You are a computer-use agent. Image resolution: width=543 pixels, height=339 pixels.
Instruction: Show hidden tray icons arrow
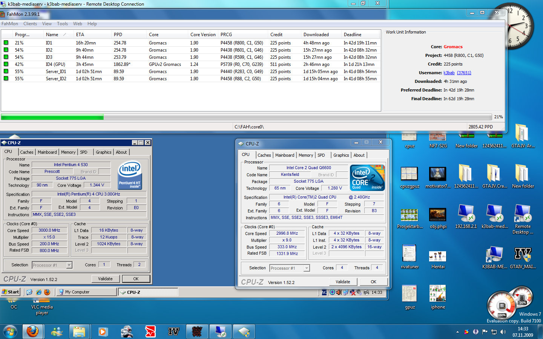point(457,332)
